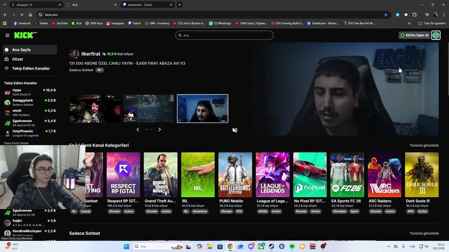The image size is (449, 252).
Task: Open the tab search dropdown arrow
Action: pyautogui.click(x=4, y=5)
